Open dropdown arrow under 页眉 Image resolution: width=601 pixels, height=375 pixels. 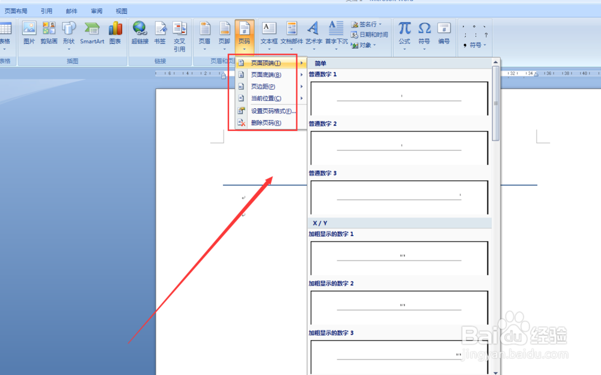(x=205, y=49)
